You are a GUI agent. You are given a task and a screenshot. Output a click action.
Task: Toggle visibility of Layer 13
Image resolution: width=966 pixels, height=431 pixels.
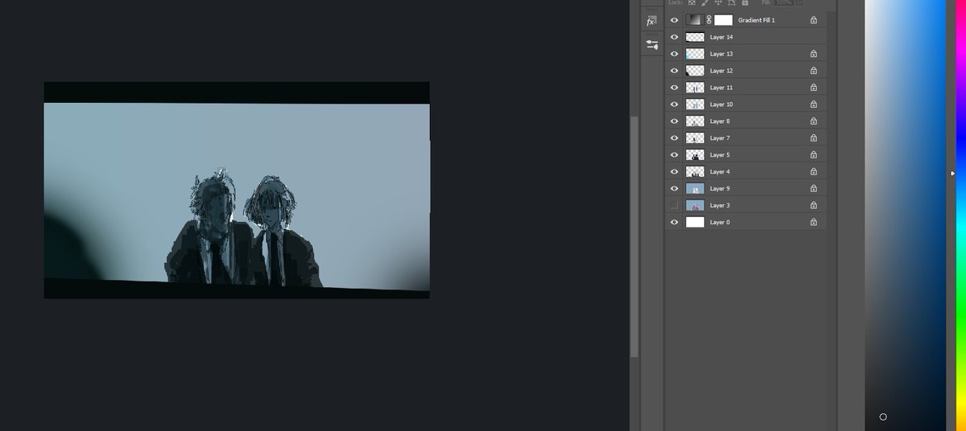pyautogui.click(x=675, y=54)
